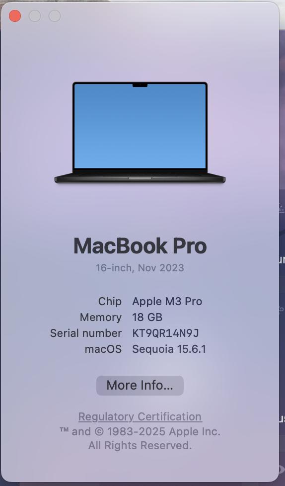This screenshot has width=285, height=486.
Task: Click the camera notch on laptop illustration
Action: (140, 85)
